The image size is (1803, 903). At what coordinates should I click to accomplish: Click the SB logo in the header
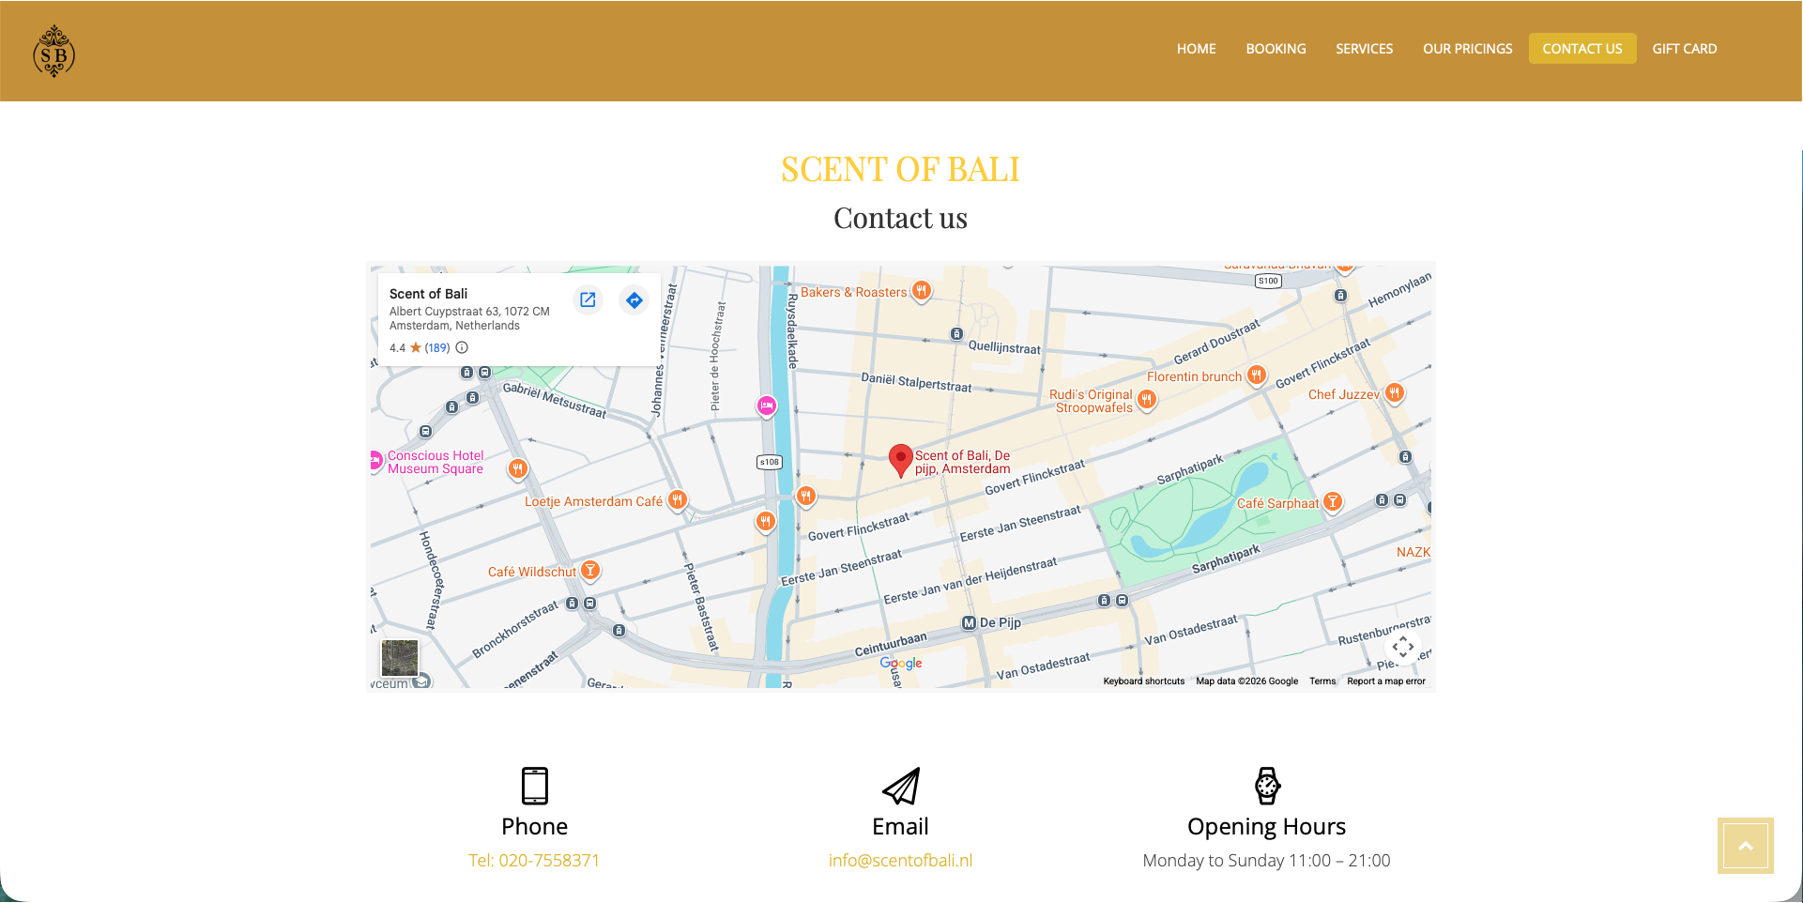[x=53, y=52]
